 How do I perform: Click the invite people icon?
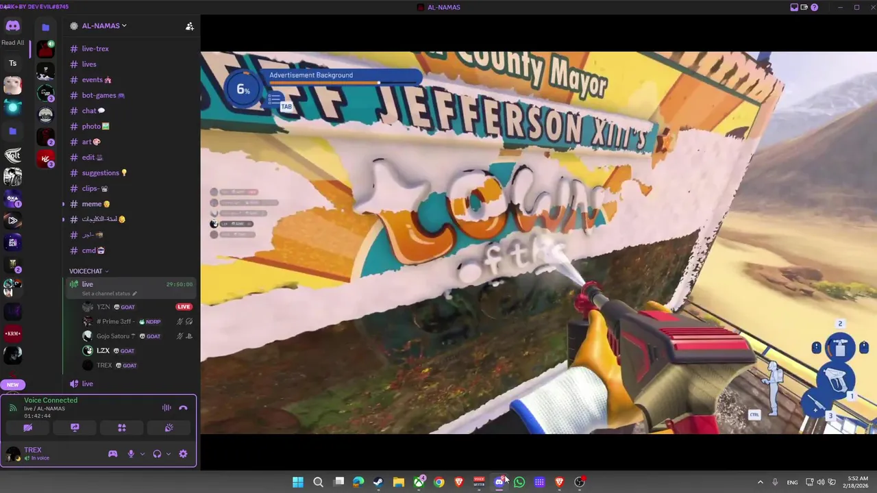click(x=190, y=26)
